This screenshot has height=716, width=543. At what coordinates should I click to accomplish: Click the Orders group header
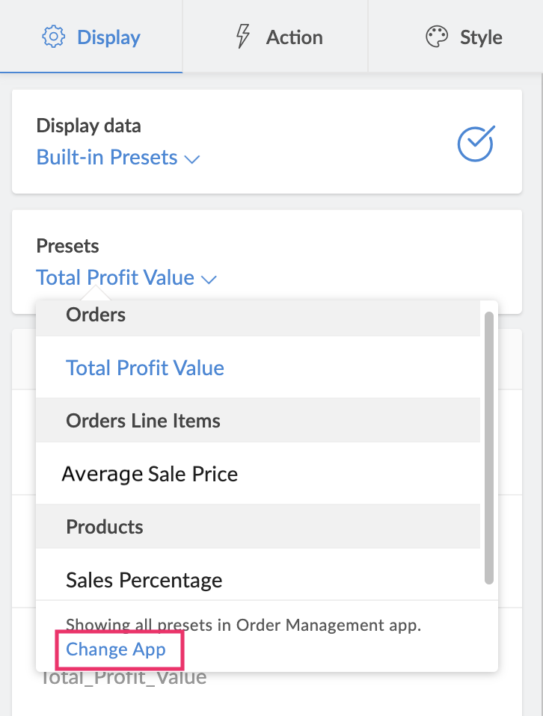click(x=96, y=315)
